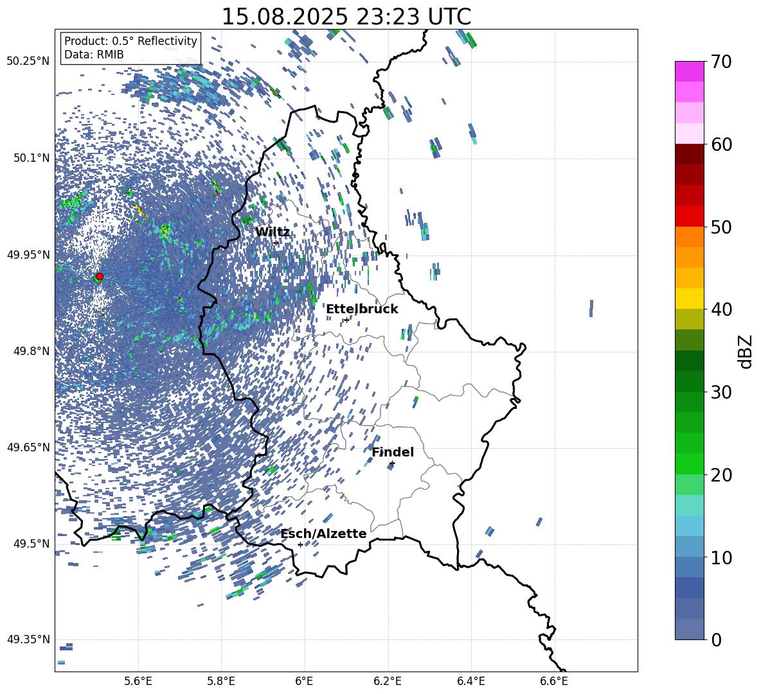Click the 49.8°N latitude label
The height and width of the screenshot is (694, 761).
32,351
